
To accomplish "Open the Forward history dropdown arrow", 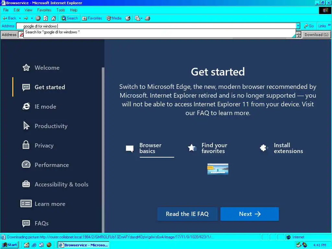I will pyautogui.click(x=32, y=18).
